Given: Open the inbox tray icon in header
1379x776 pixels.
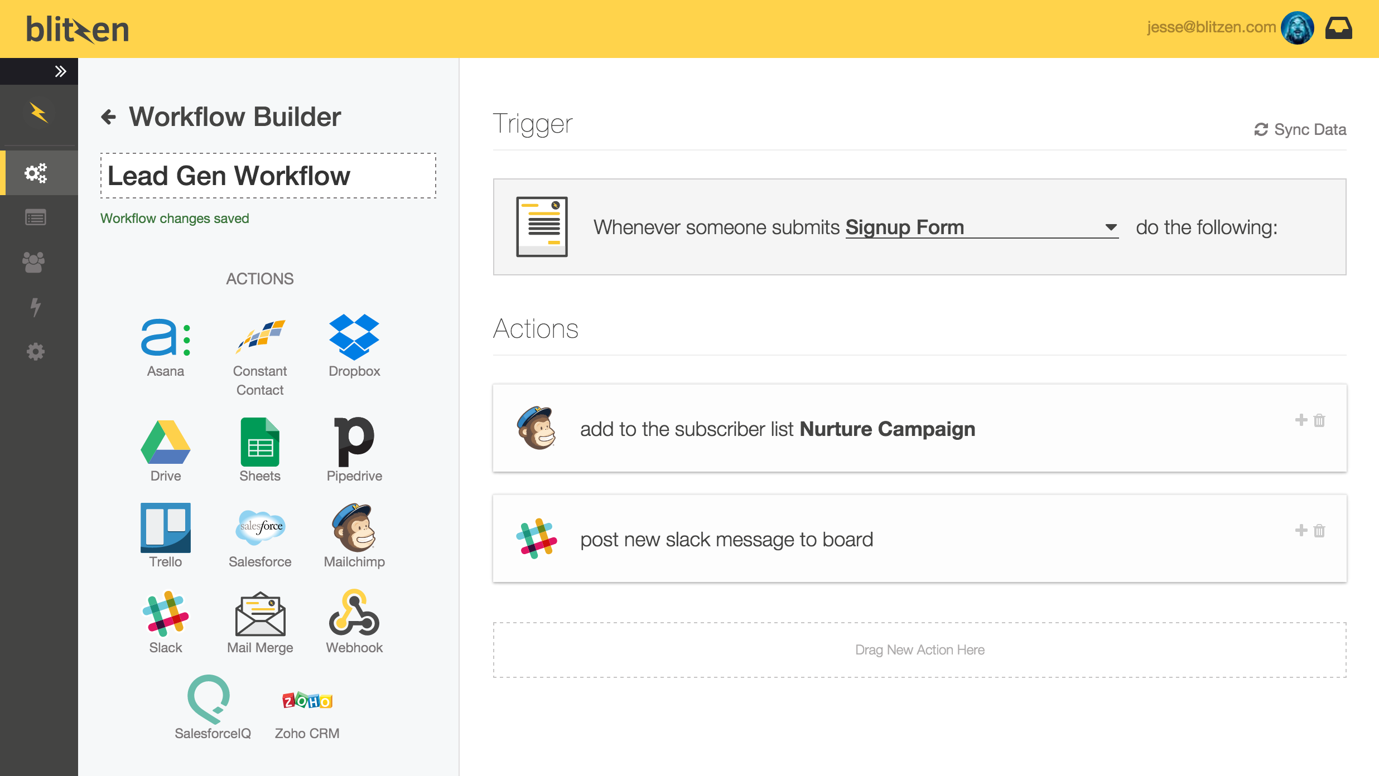Looking at the screenshot, I should (1338, 28).
